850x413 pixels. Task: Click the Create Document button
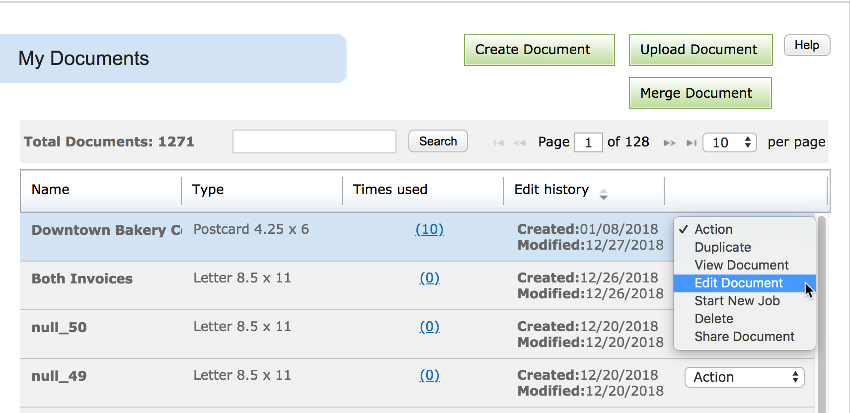[540, 50]
